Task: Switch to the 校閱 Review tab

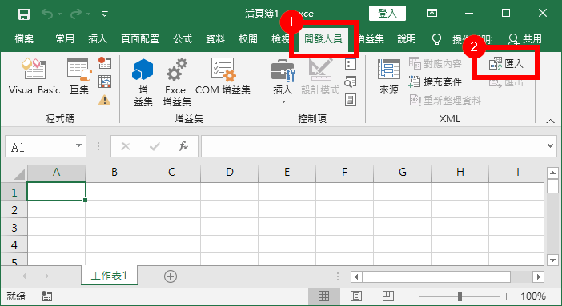Action: pos(248,38)
